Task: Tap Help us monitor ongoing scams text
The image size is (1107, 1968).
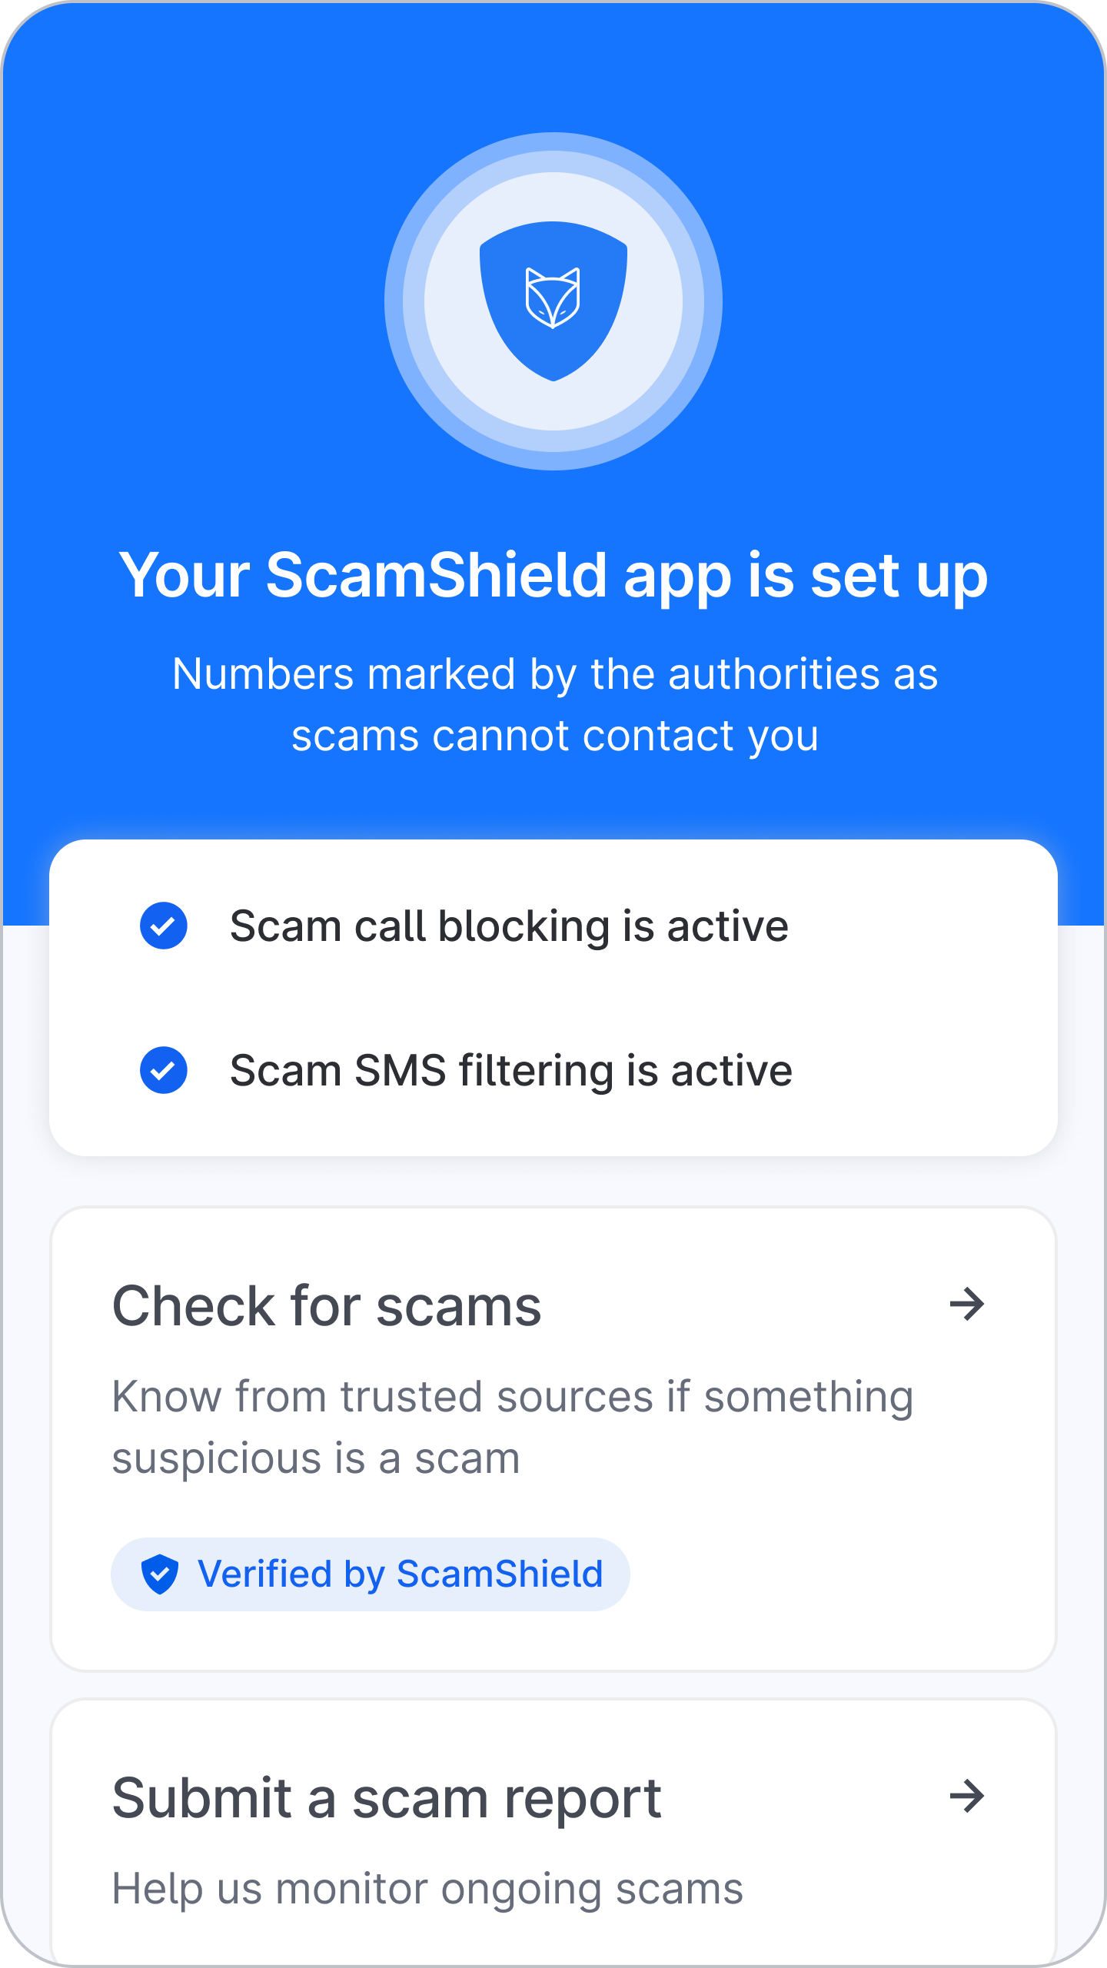Action: (x=428, y=1889)
